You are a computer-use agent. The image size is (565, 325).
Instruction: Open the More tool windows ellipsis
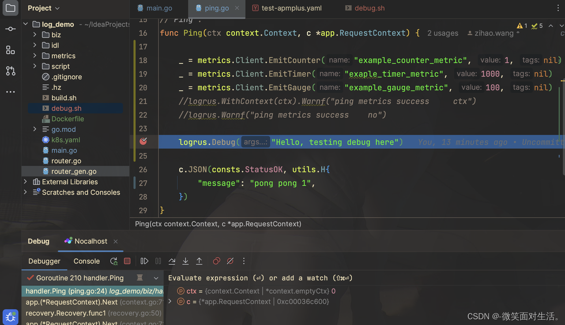[x=11, y=92]
